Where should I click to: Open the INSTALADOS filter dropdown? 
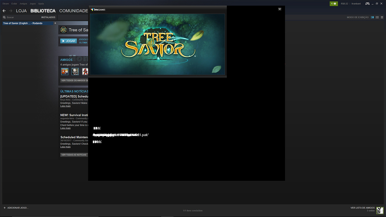pyautogui.click(x=48, y=17)
